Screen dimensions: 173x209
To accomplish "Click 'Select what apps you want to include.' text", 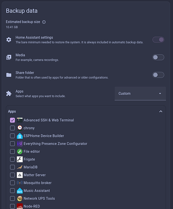I will pyautogui.click(x=40, y=96).
